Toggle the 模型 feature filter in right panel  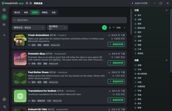tap(138, 108)
